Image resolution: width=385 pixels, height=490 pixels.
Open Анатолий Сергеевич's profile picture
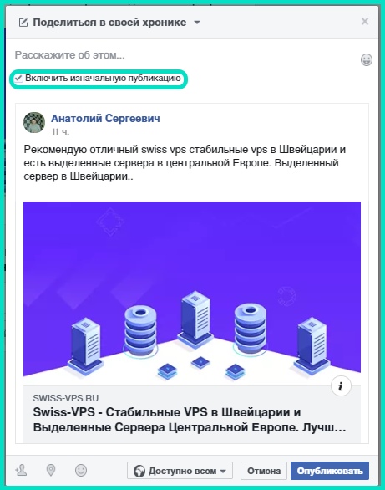pos(34,122)
